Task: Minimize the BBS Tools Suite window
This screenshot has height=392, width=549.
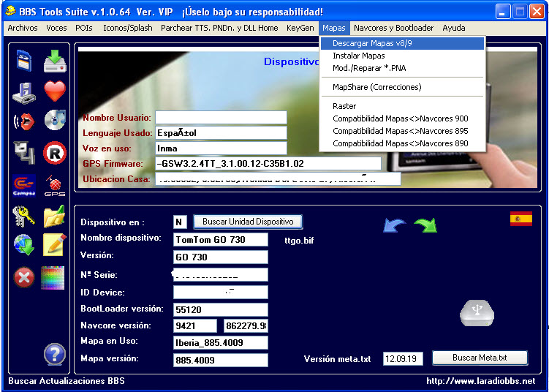Action: pos(503,12)
